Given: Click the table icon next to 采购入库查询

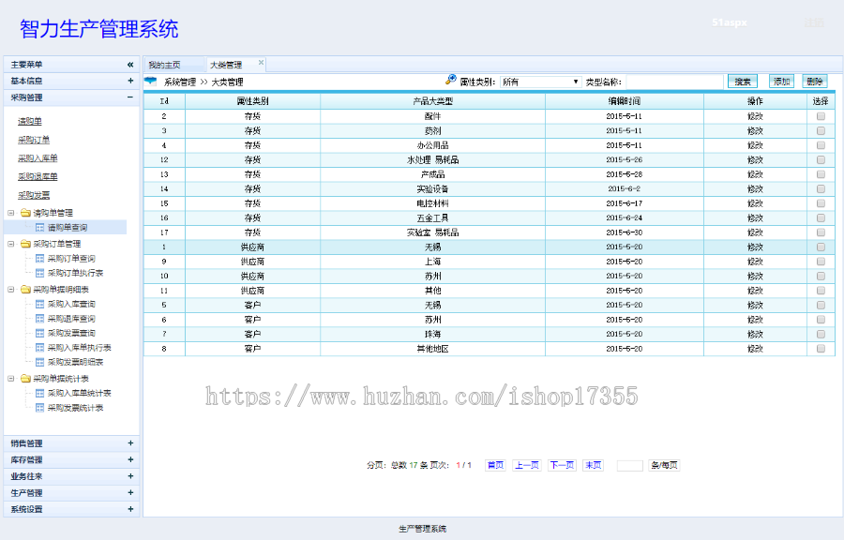Looking at the screenshot, I should [39, 304].
